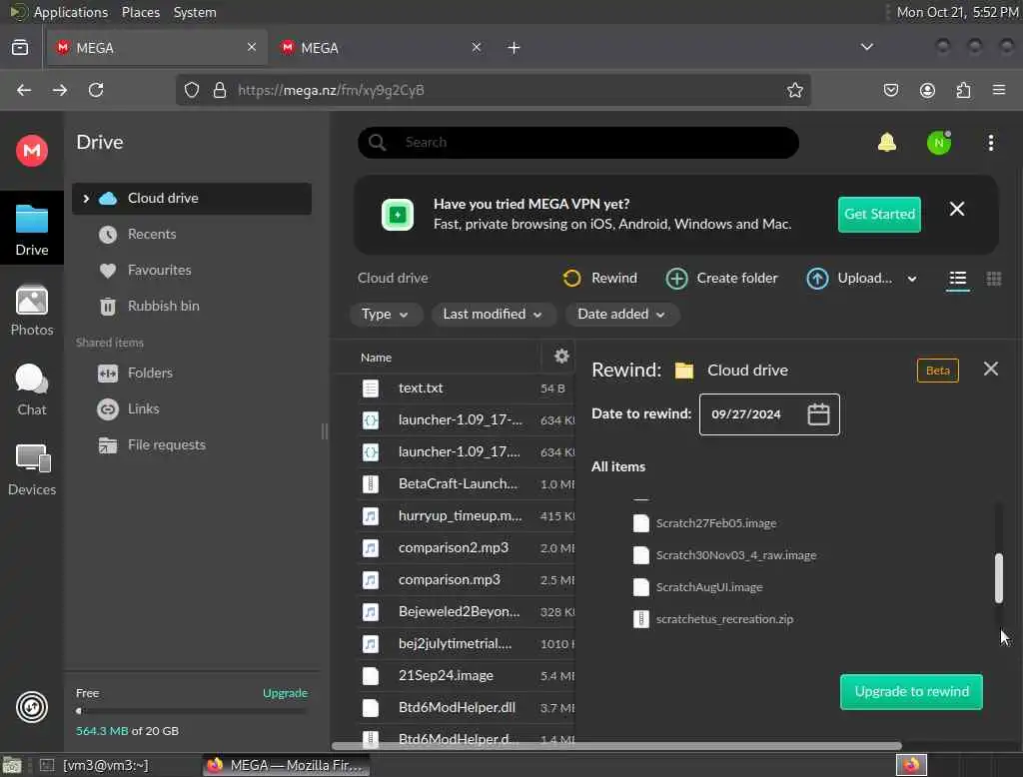Click the Rewind button
Screen dimensions: 1023x777
pyautogui.click(x=599, y=278)
